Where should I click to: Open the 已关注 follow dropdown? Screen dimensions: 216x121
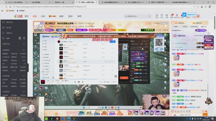[165, 23]
